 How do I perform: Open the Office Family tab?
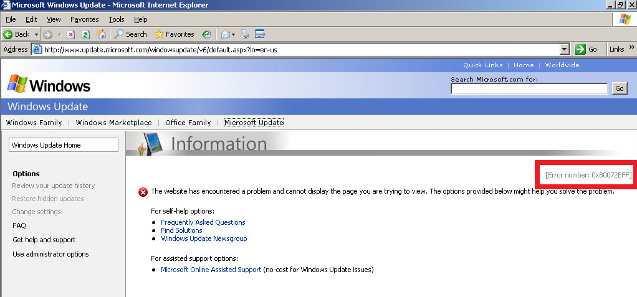pyautogui.click(x=188, y=123)
